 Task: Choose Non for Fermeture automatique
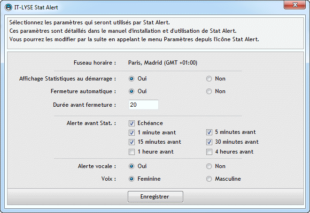(209, 91)
